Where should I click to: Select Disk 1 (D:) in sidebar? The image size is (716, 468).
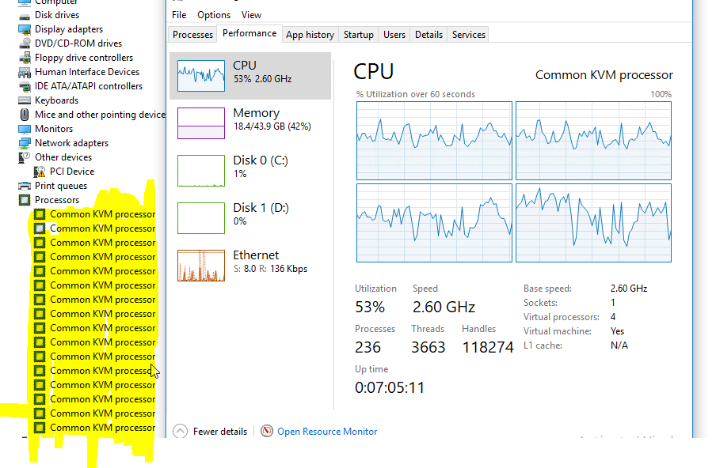click(200, 217)
